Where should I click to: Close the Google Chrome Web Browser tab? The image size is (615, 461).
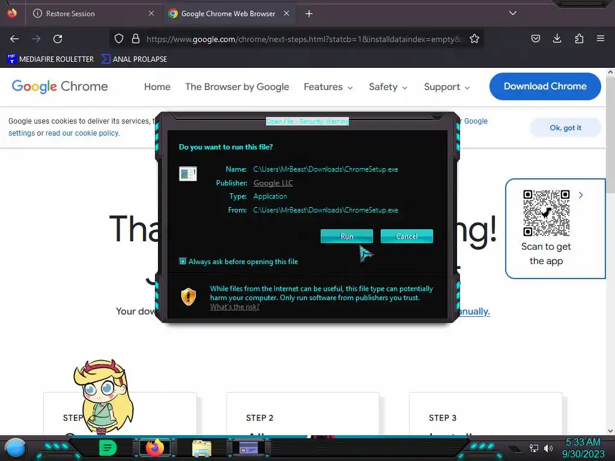click(x=286, y=13)
